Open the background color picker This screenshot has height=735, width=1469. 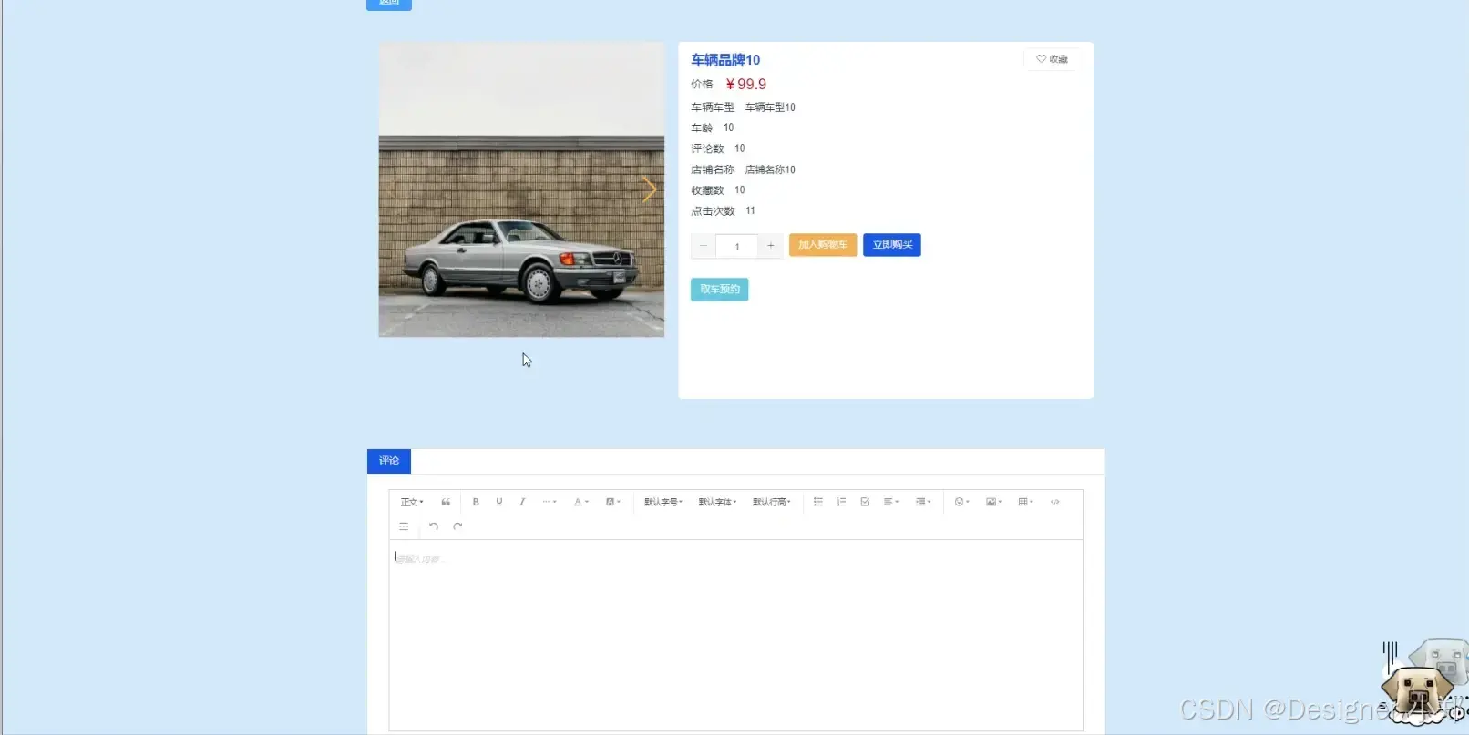[x=612, y=502]
